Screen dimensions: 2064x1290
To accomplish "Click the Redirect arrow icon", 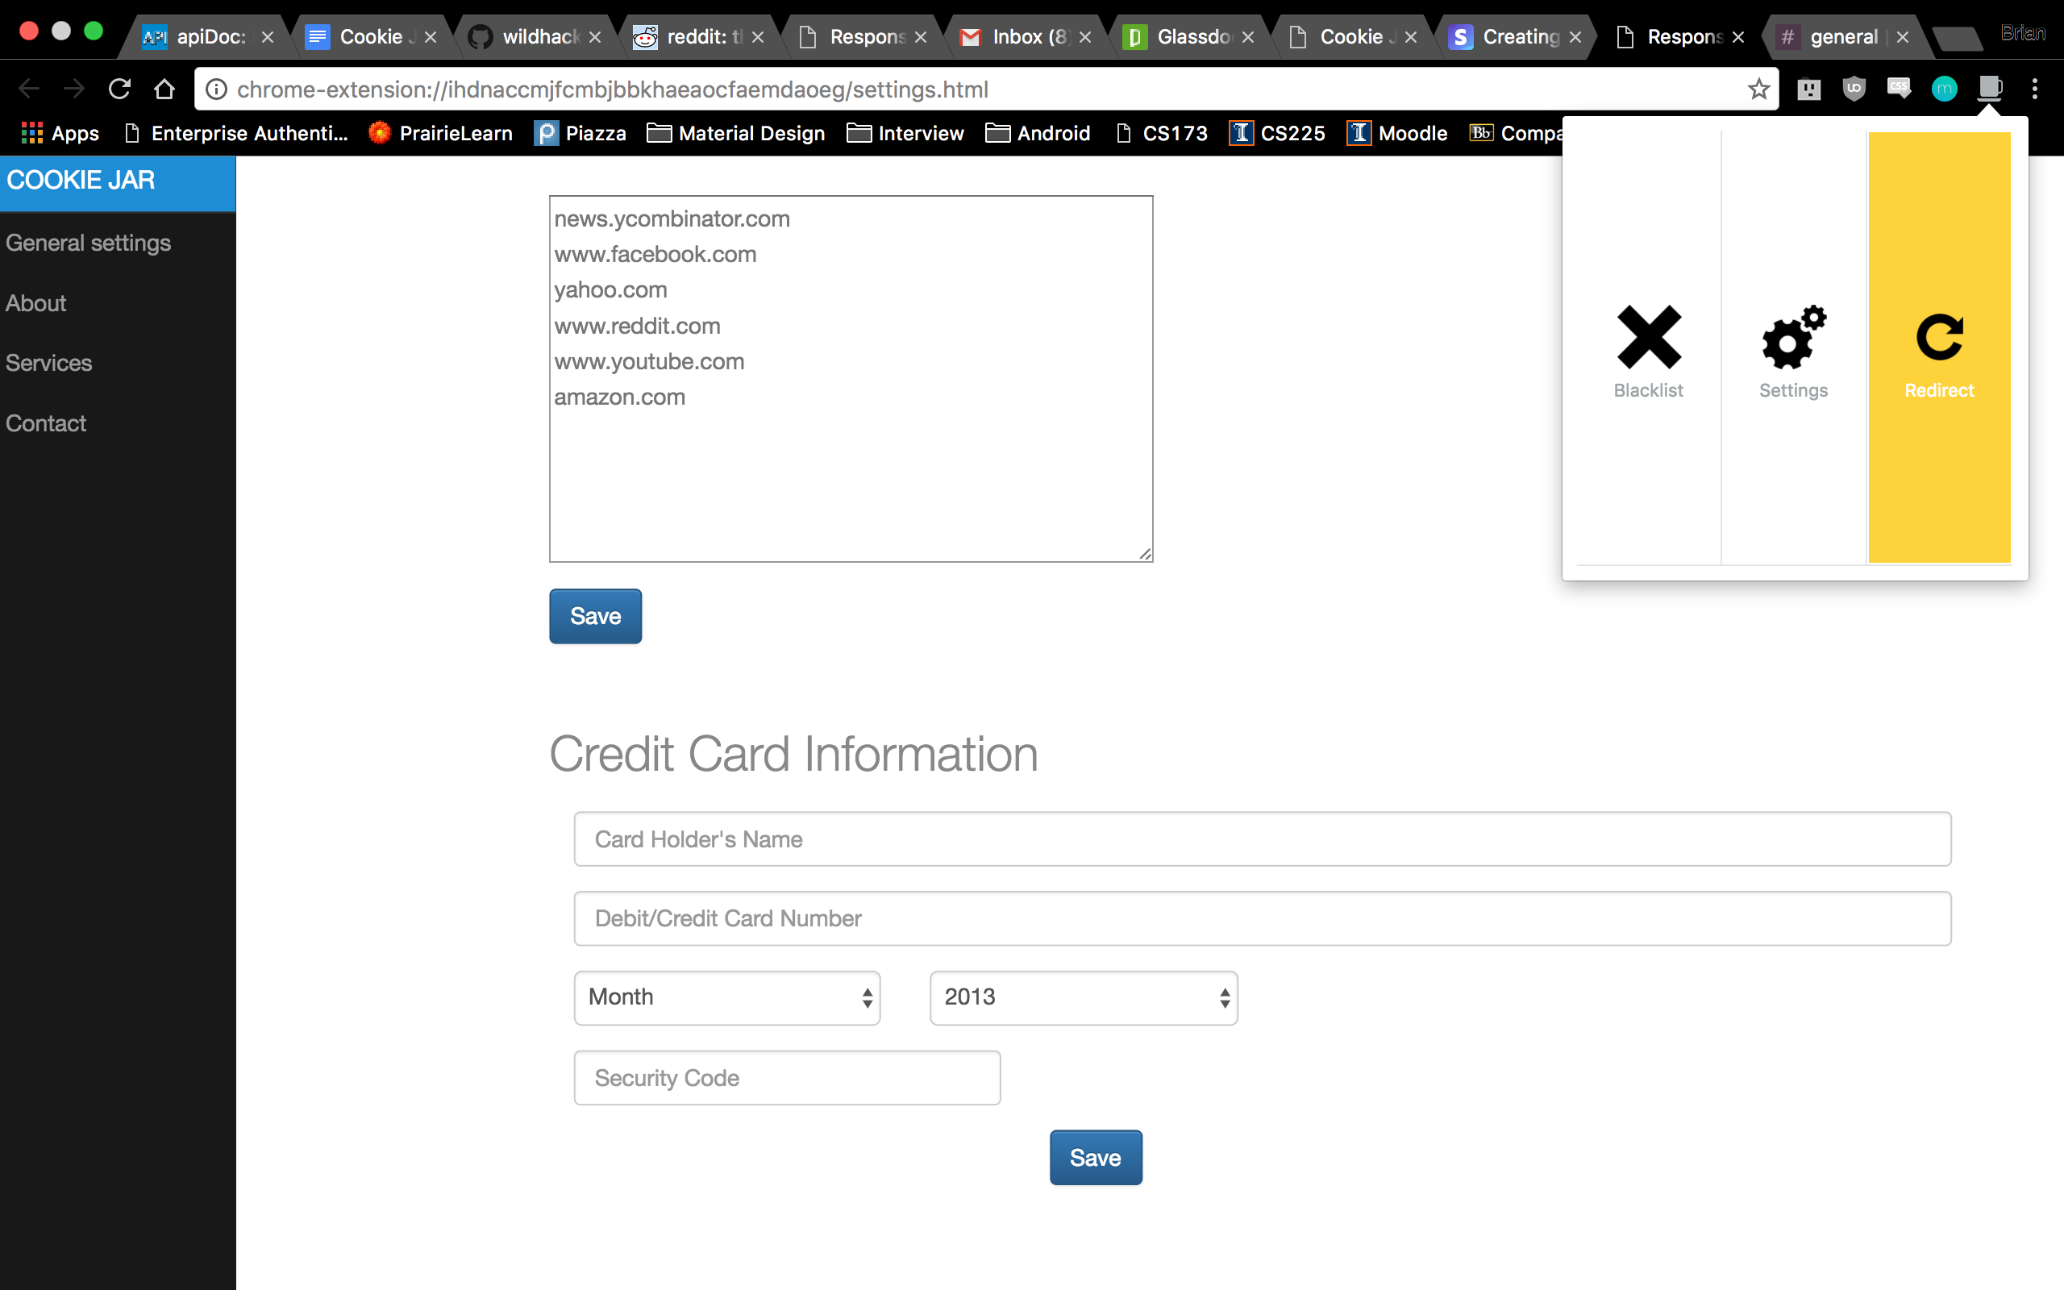I will point(1938,338).
